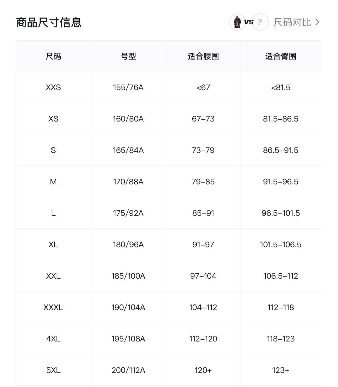Select the XXXL size cell
This screenshot has height=387, width=338.
click(x=53, y=307)
